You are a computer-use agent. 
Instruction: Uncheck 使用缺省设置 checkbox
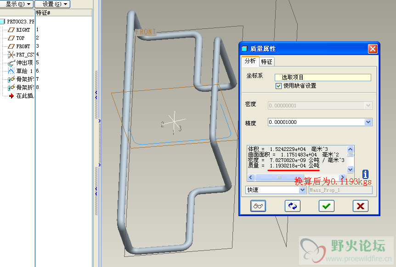click(x=278, y=86)
